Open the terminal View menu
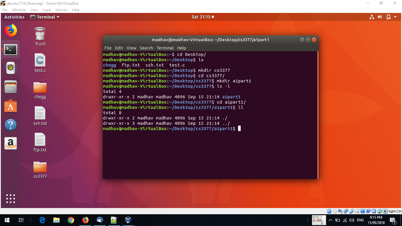 [x=131, y=48]
